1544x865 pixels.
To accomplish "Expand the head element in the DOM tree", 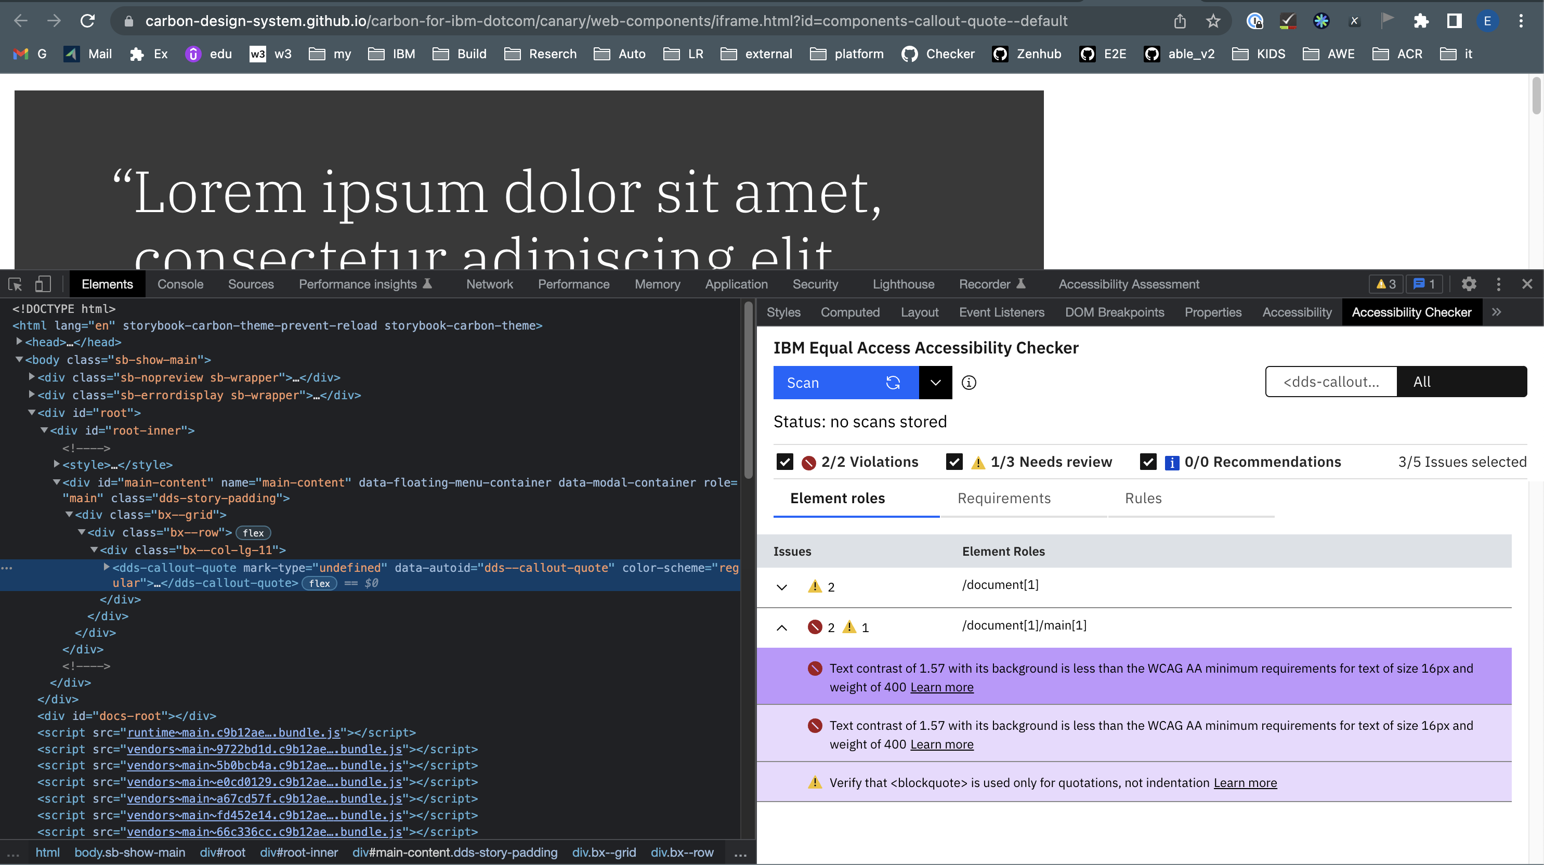I will point(19,342).
